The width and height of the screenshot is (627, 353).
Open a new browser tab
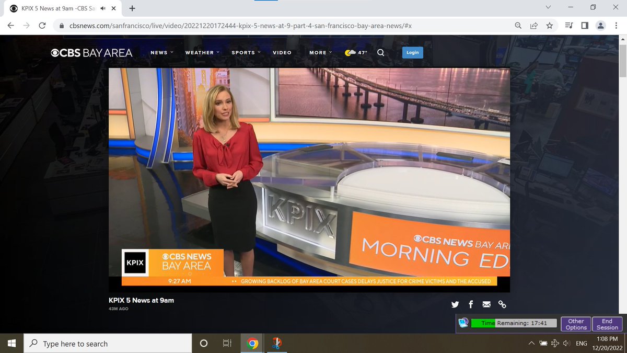pos(132,8)
